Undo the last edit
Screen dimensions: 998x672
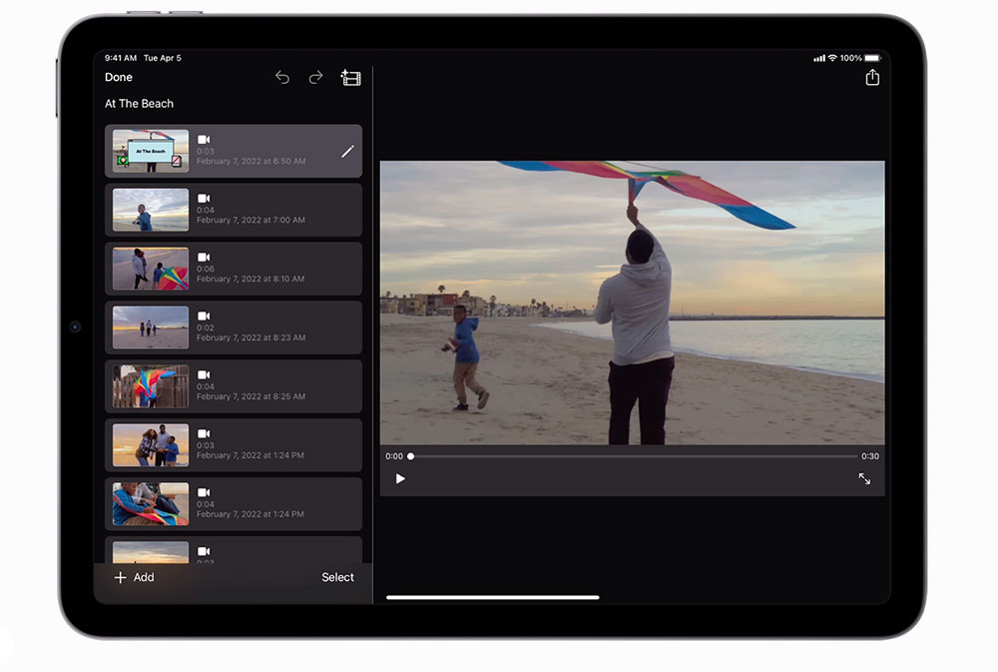282,78
